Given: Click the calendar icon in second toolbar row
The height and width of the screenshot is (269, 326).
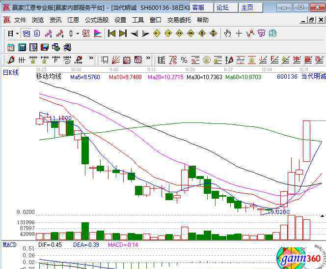Looking at the screenshot, I should point(11,47).
